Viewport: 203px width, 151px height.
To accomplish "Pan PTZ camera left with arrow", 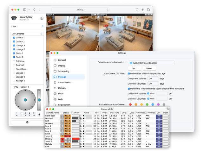I will (x=16, y=100).
